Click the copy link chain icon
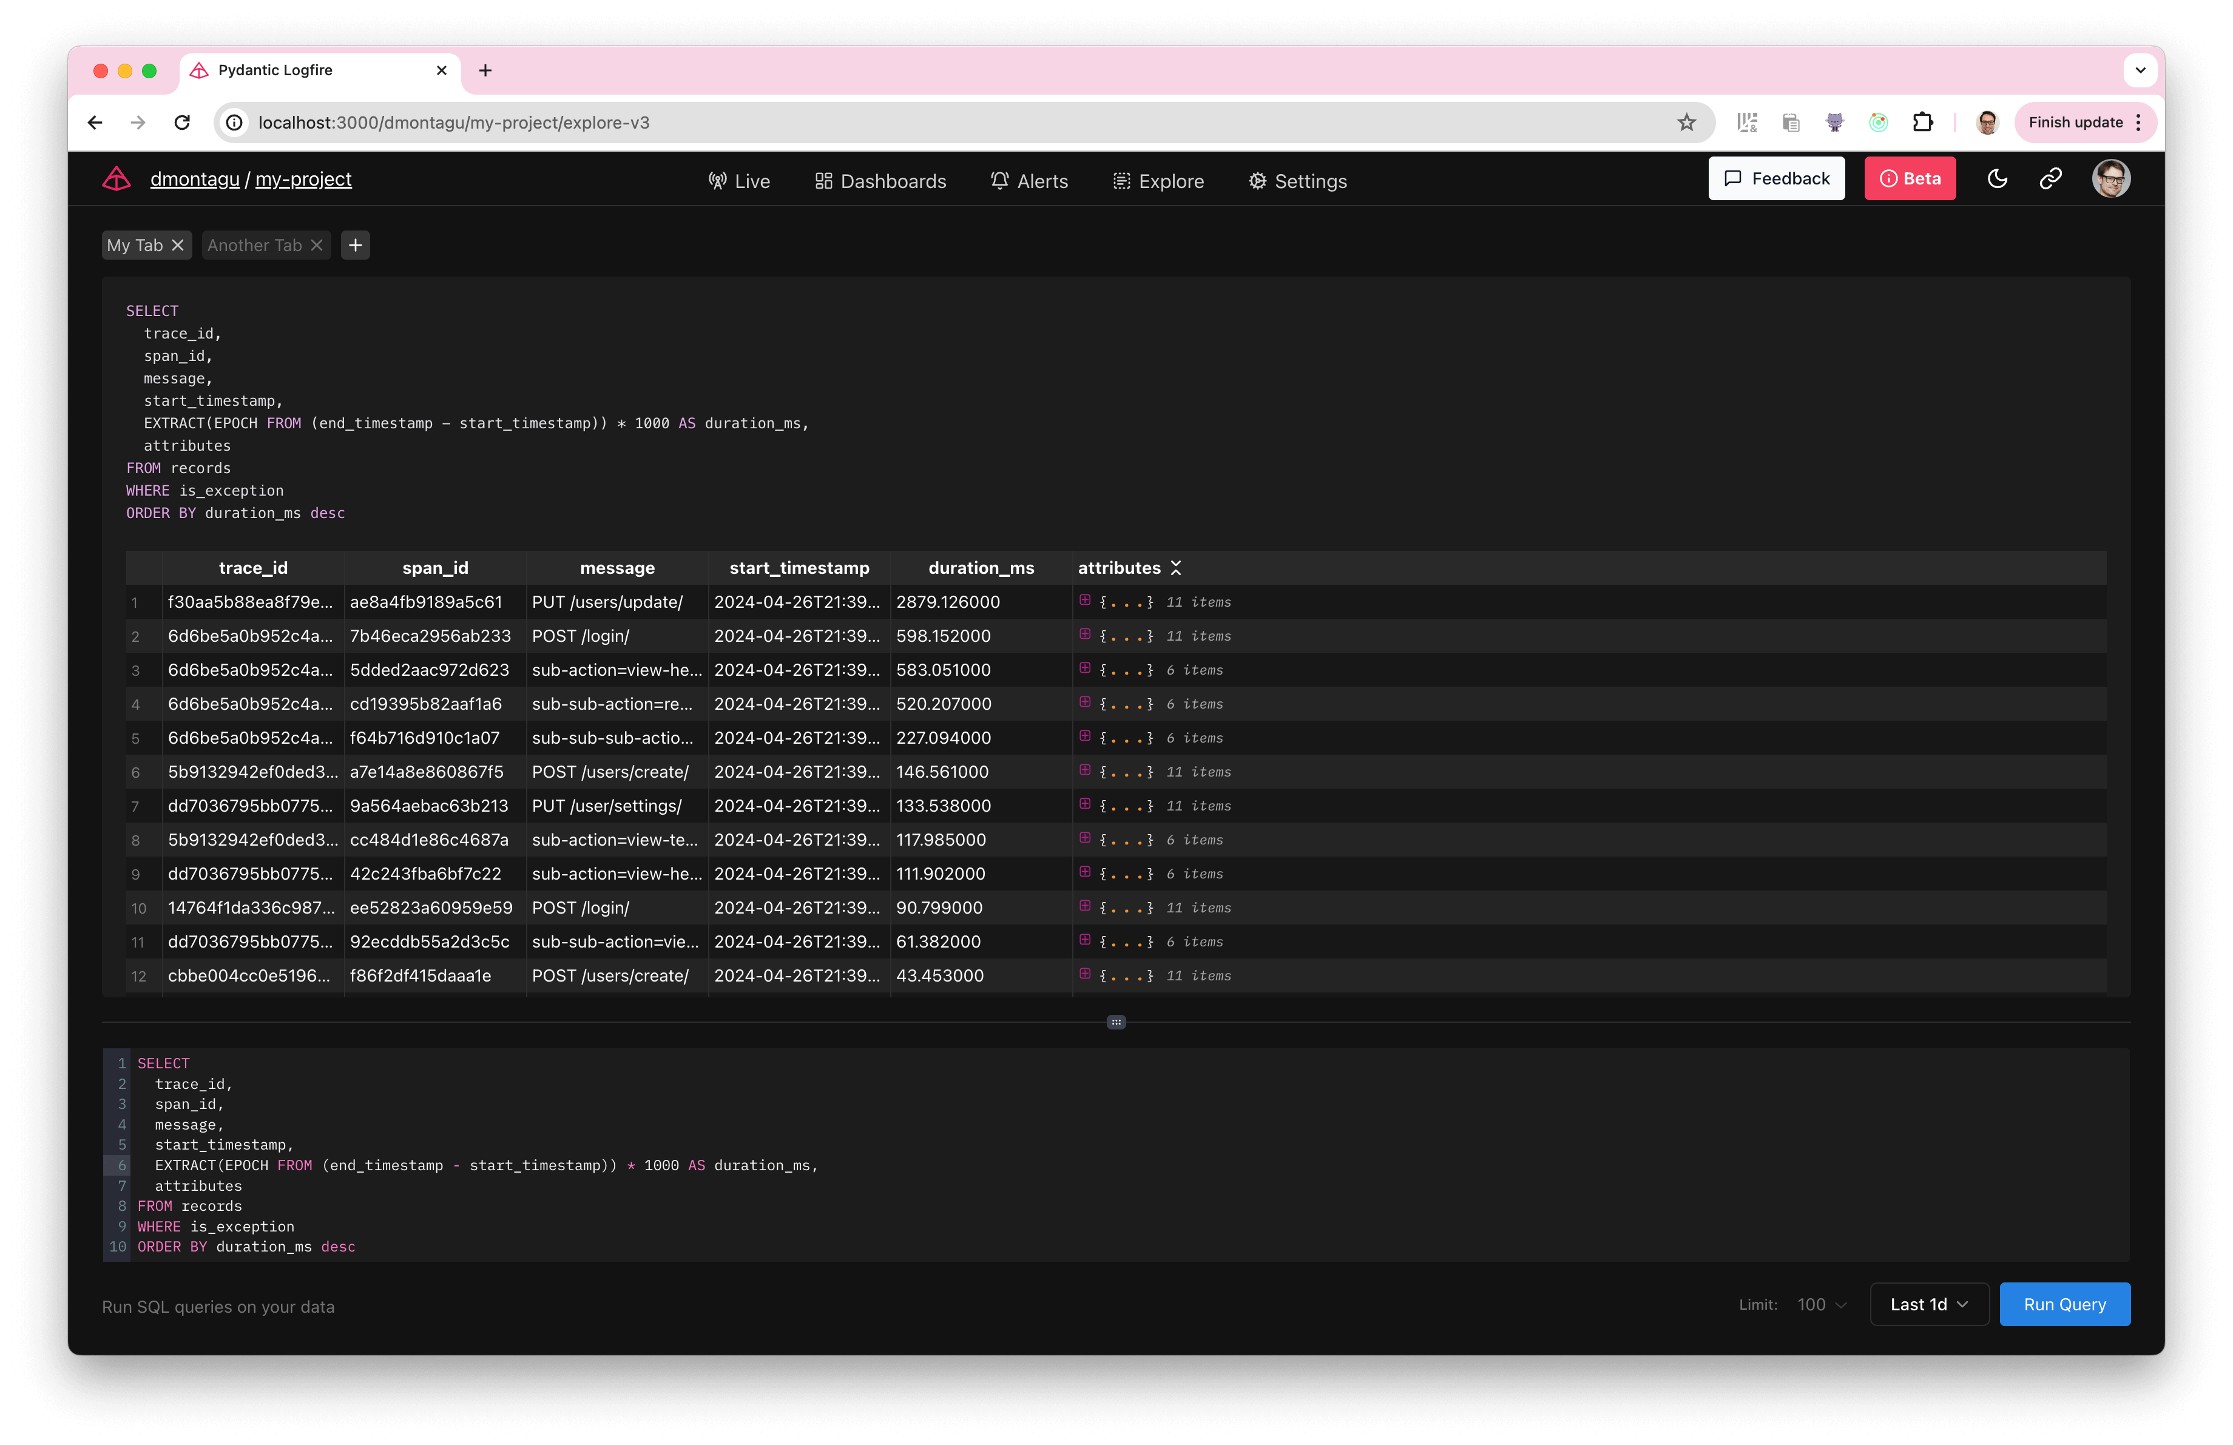 [x=2050, y=178]
